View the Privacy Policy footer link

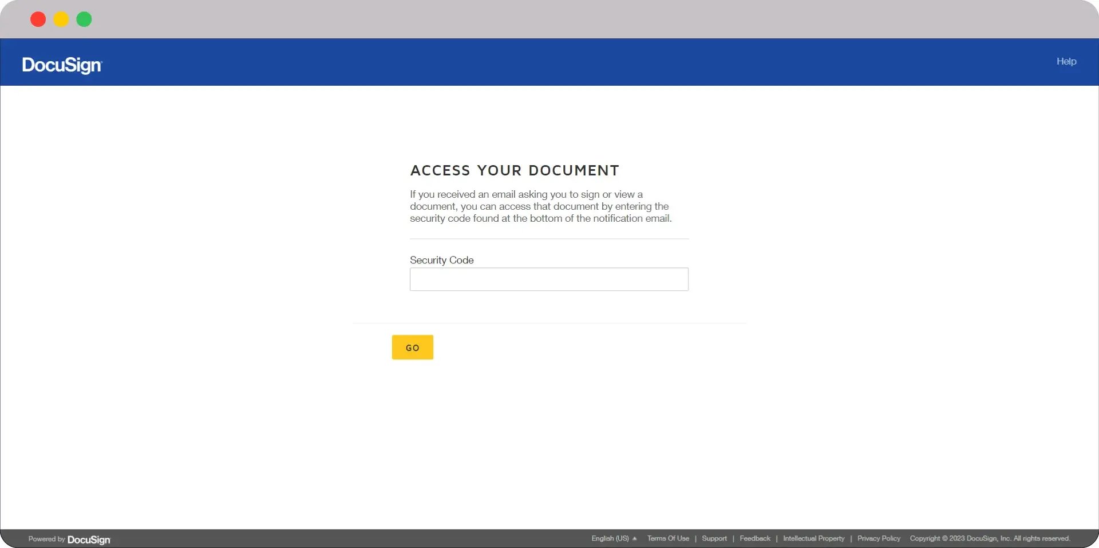tap(878, 538)
